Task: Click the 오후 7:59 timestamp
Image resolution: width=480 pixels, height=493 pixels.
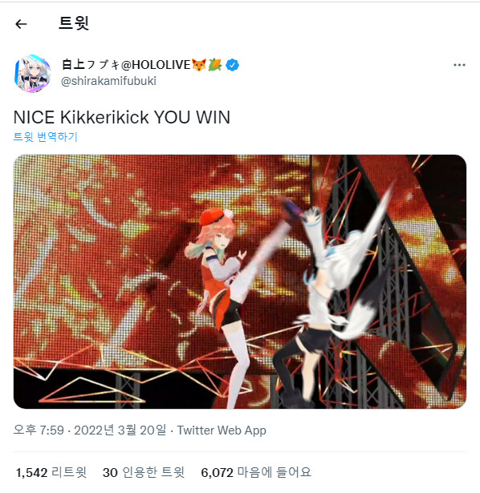Action: point(39,430)
